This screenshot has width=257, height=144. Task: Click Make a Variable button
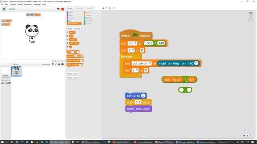(x=74, y=29)
